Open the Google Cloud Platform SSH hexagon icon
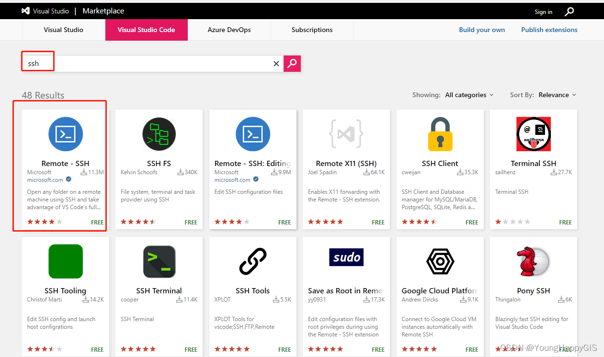 pyautogui.click(x=440, y=261)
